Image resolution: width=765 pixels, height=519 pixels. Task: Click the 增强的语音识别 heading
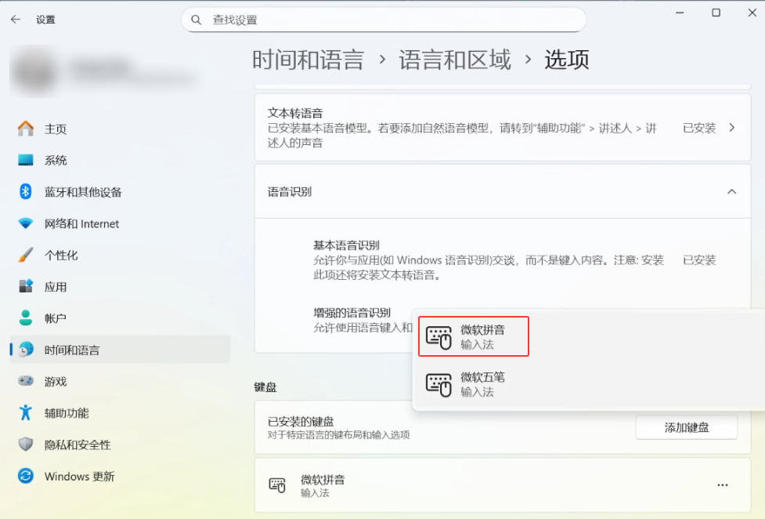tap(352, 313)
